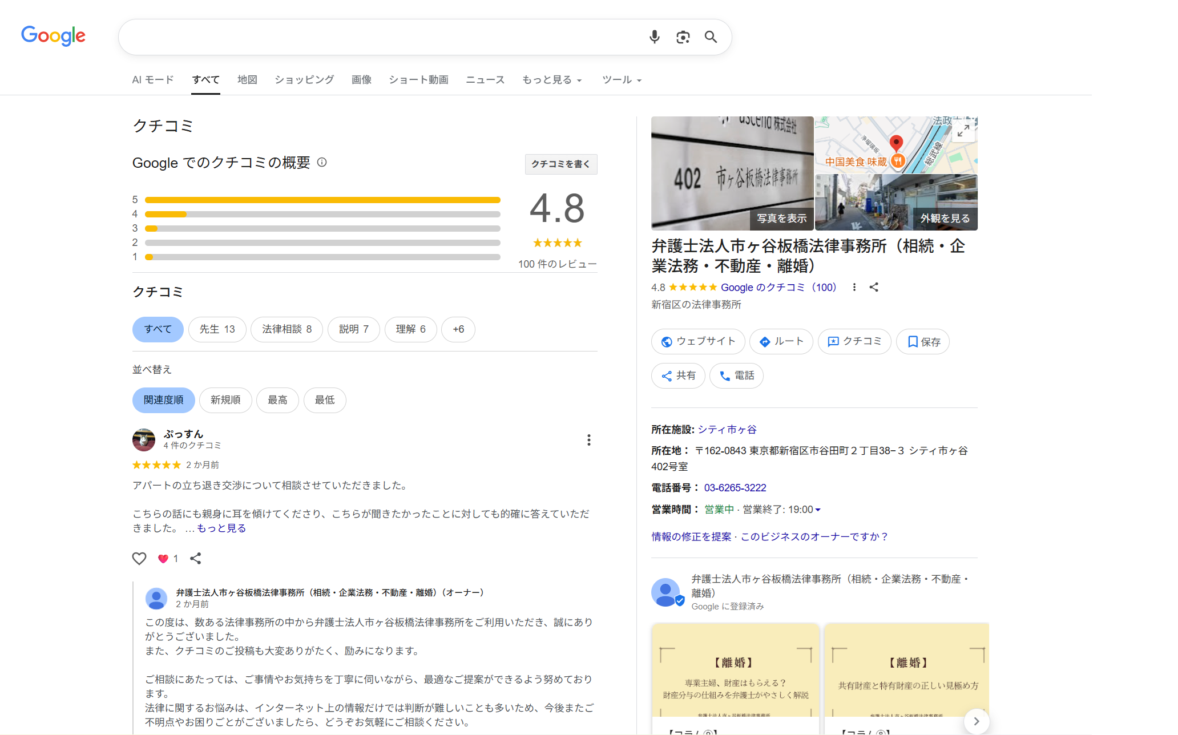Image resolution: width=1178 pixels, height=735 pixels.
Task: Click reviewer name ぷっすん
Action: coord(183,434)
